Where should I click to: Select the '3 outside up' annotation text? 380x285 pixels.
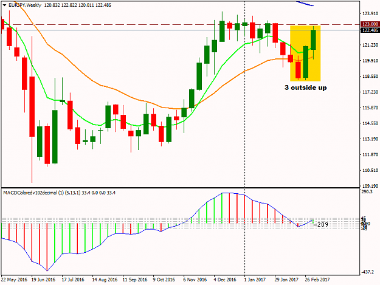[306, 88]
